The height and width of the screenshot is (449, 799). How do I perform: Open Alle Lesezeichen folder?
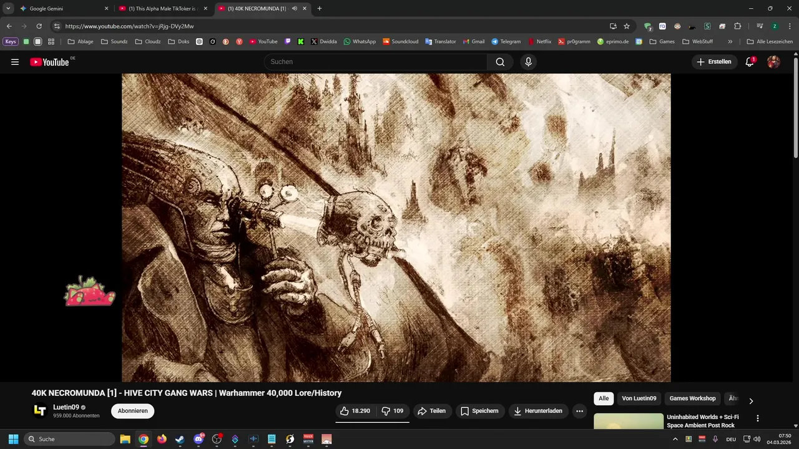(x=770, y=42)
